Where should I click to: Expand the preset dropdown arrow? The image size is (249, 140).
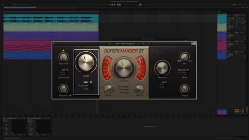tap(139, 44)
